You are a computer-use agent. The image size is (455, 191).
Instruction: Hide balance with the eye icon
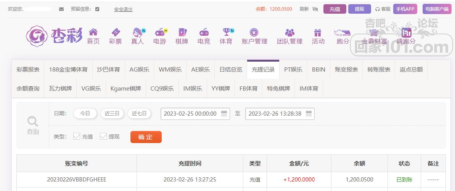(x=315, y=9)
